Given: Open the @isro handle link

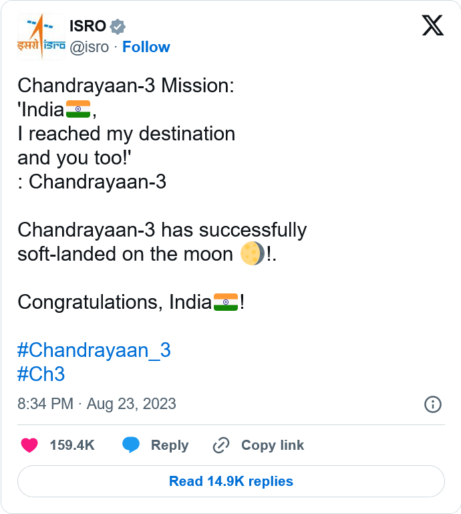Looking at the screenshot, I should tap(90, 47).
